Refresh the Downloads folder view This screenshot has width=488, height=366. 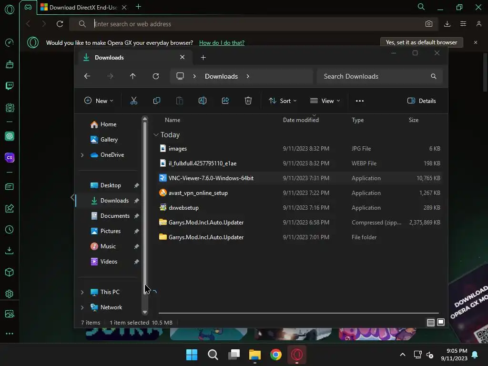tap(156, 76)
